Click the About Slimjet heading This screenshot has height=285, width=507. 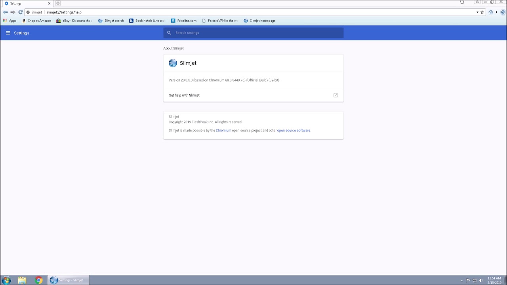coord(173,48)
